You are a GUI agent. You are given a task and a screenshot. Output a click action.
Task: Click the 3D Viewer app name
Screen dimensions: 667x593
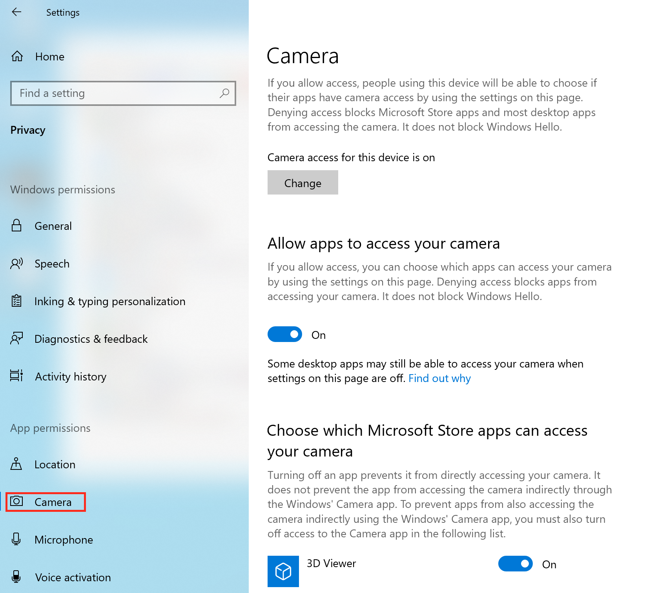[x=331, y=563]
